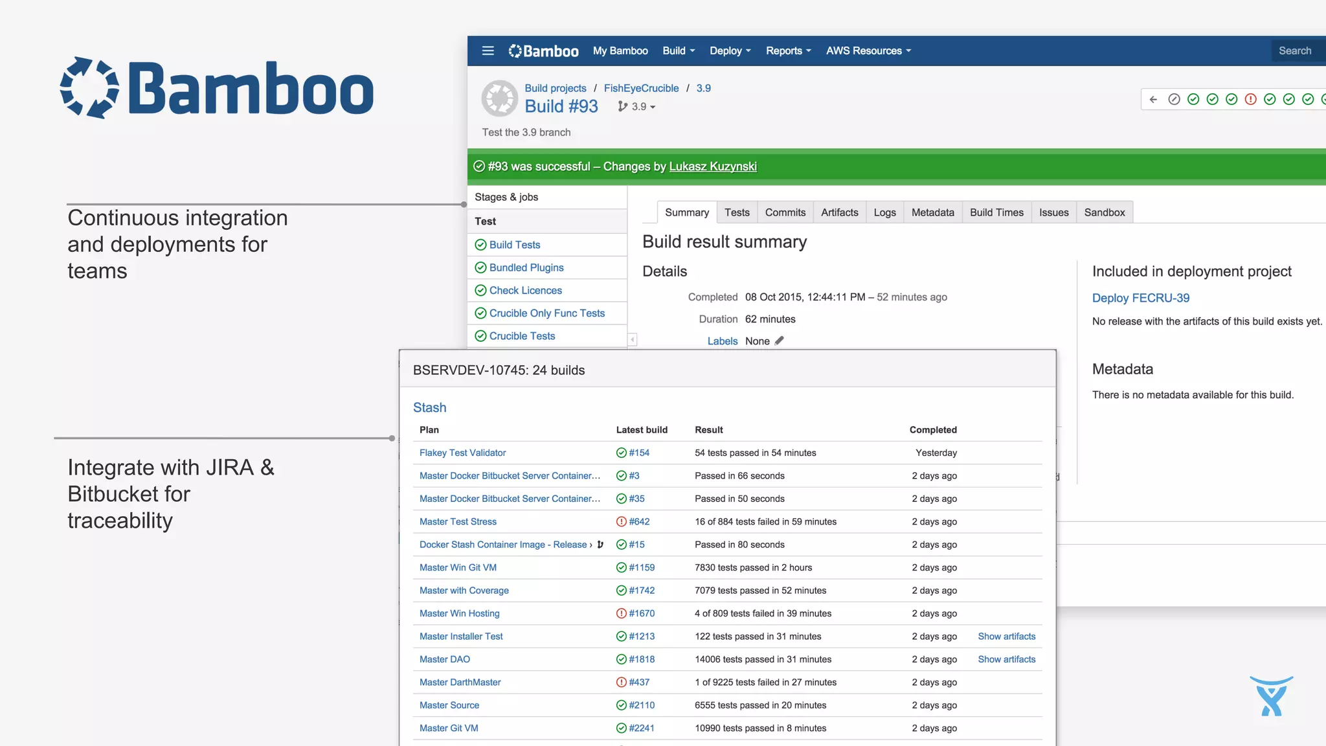Open the 3.9 breadcrumb link
This screenshot has width=1326, height=746.
703,88
